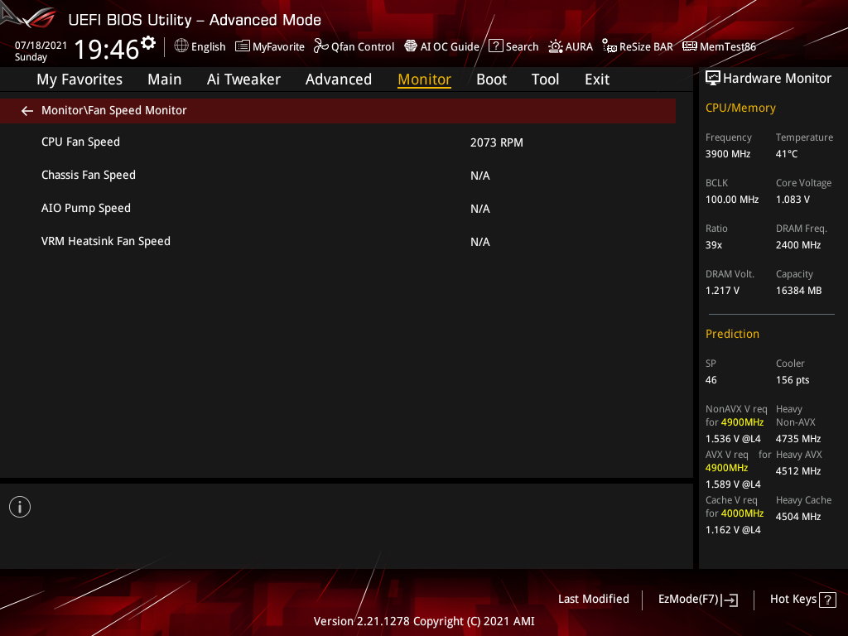Switch to the Tool menu

[545, 79]
